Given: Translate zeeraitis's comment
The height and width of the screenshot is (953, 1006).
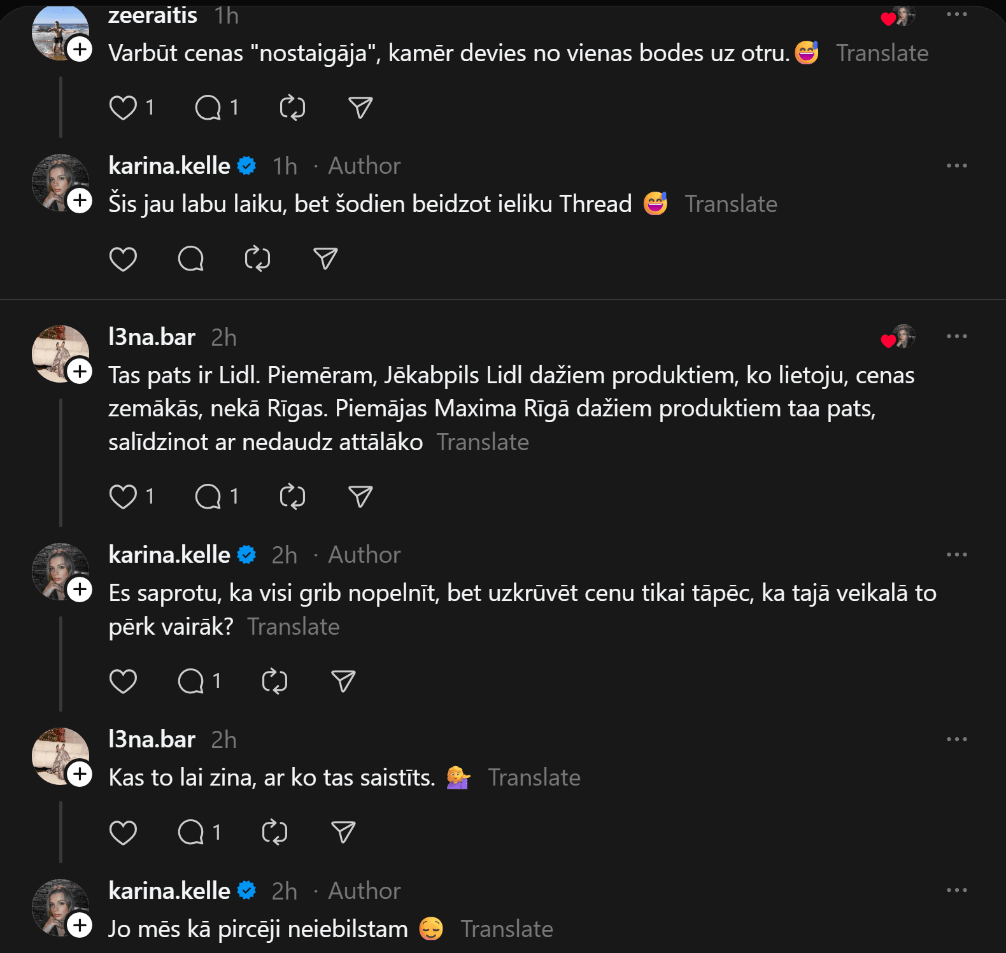Looking at the screenshot, I should pos(882,53).
